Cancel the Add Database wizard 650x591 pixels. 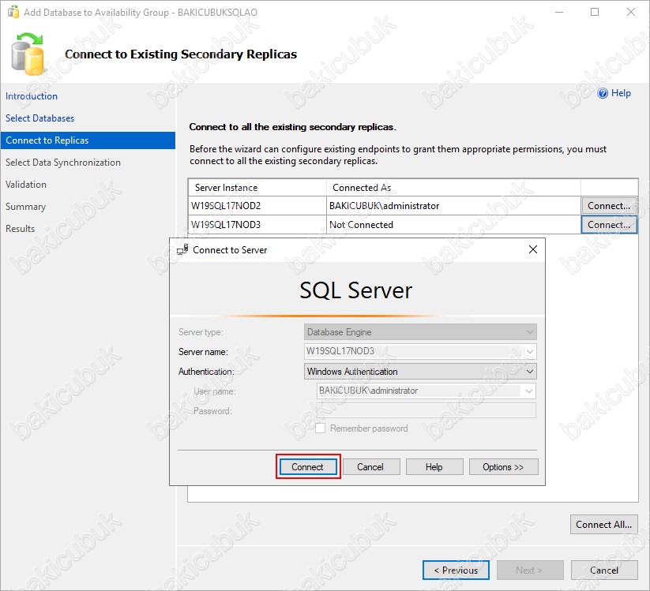pos(604,570)
